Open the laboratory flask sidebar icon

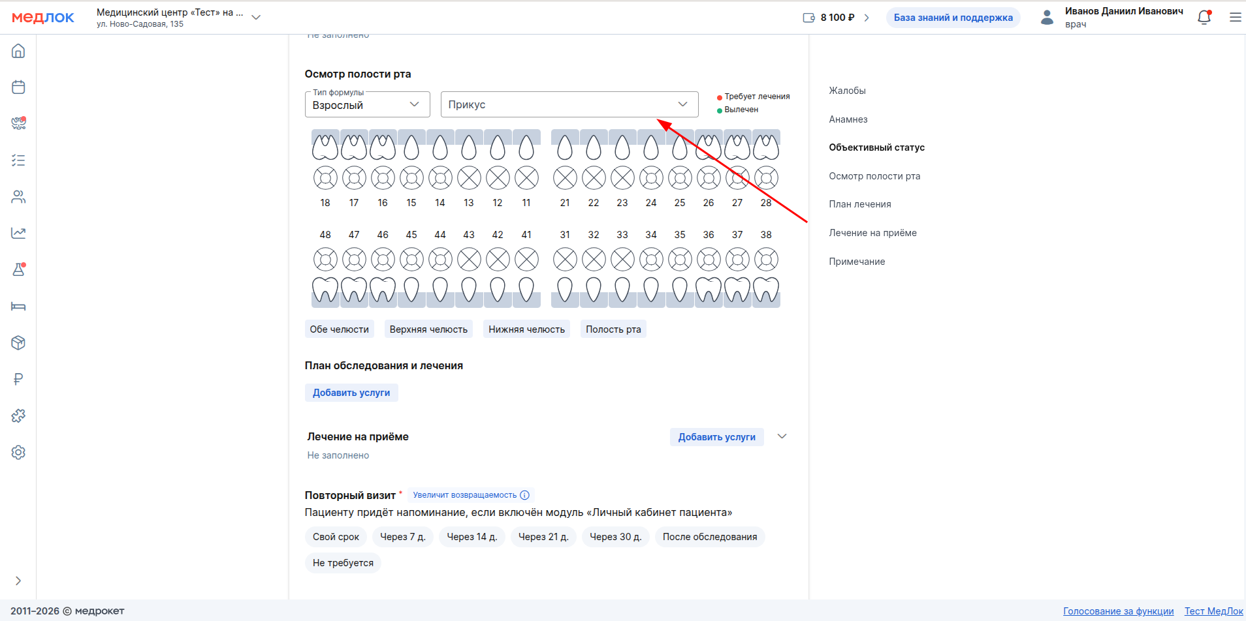click(18, 269)
